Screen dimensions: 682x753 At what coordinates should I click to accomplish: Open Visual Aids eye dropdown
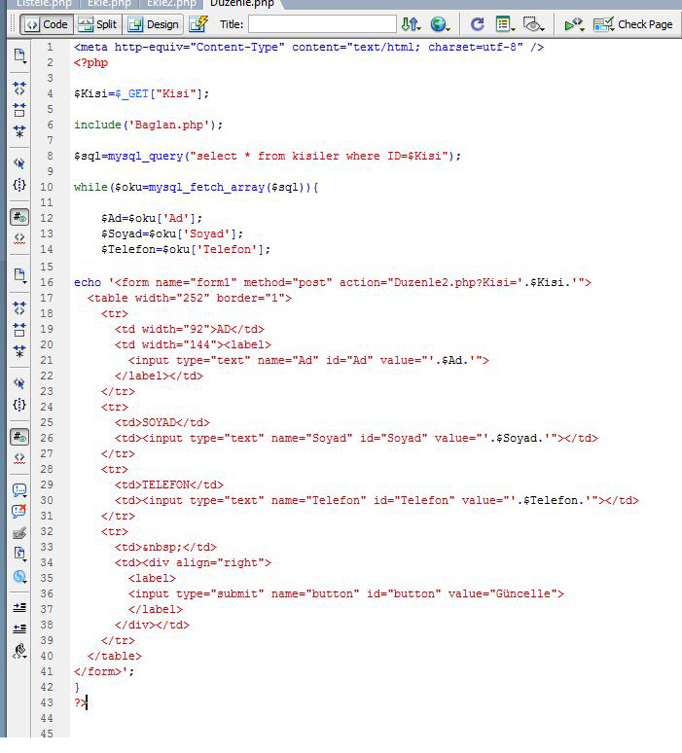pos(533,24)
